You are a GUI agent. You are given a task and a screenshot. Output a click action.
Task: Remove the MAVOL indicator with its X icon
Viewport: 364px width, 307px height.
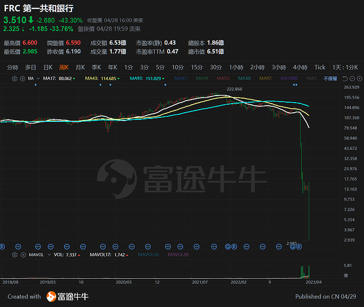23,255
